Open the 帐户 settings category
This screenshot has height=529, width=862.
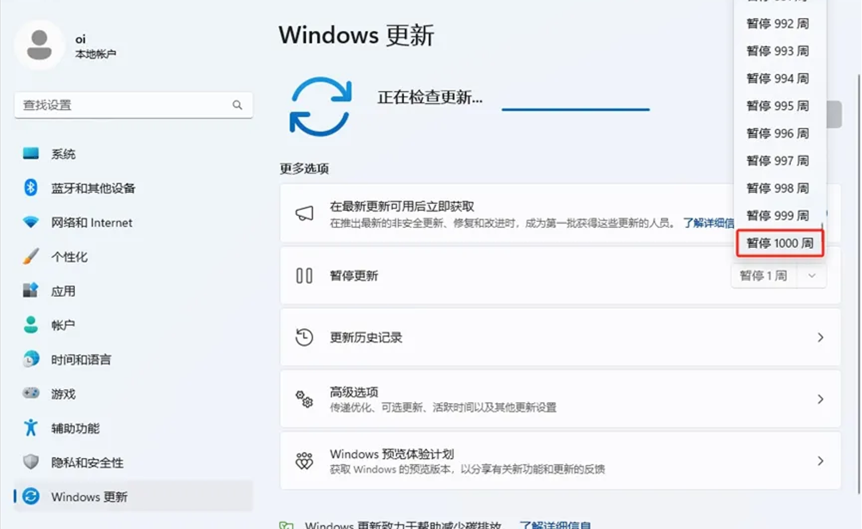pos(134,325)
